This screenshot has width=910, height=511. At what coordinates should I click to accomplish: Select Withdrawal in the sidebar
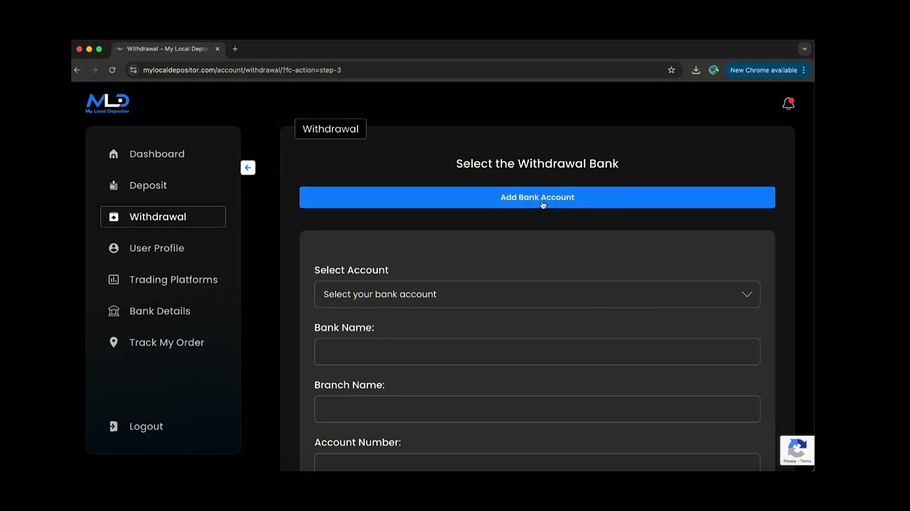coord(163,216)
